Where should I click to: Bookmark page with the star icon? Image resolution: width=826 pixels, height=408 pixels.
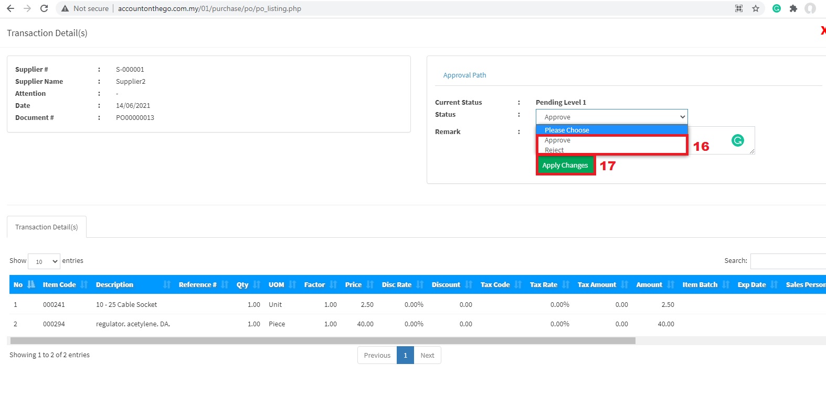click(756, 8)
